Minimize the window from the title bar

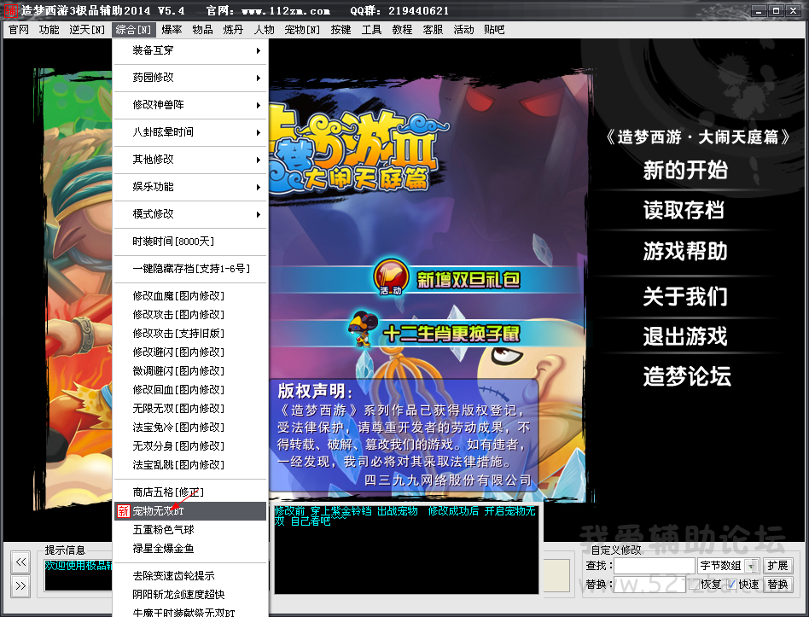[x=759, y=11]
